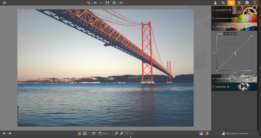Screen dimensions: 261x138
Task: Go to the previous photo
Action: pyautogui.click(x=4, y=133)
